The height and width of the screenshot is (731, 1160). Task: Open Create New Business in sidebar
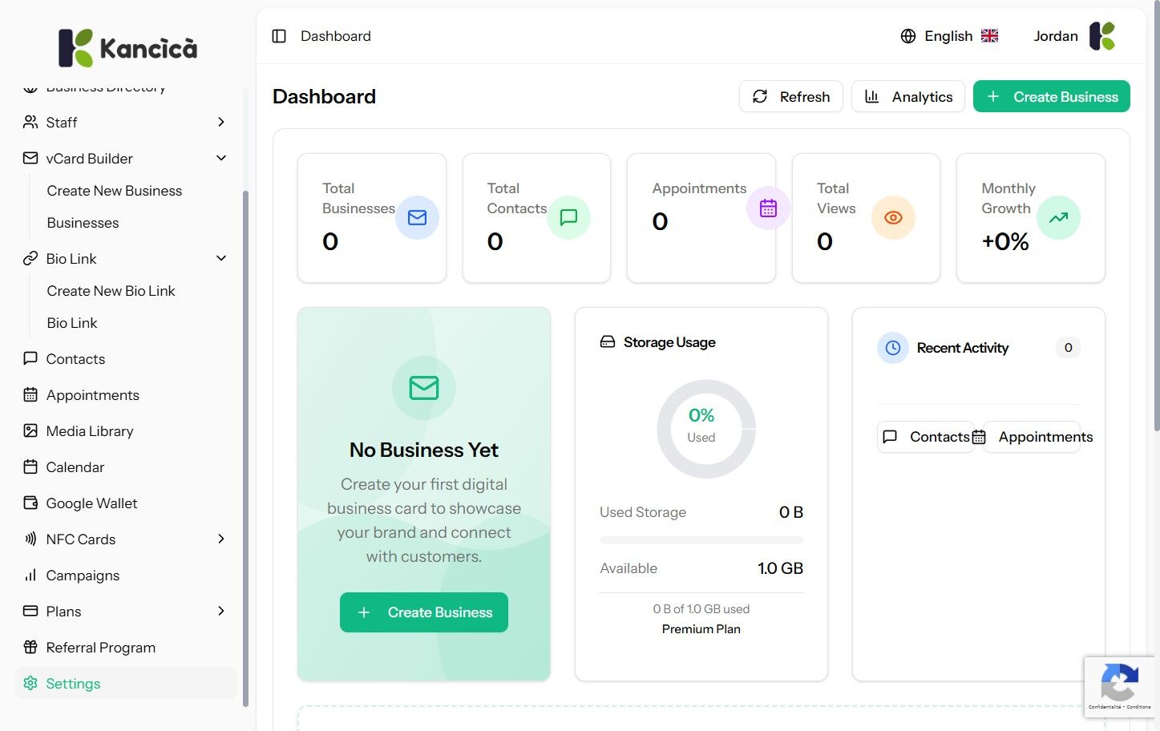click(x=115, y=191)
